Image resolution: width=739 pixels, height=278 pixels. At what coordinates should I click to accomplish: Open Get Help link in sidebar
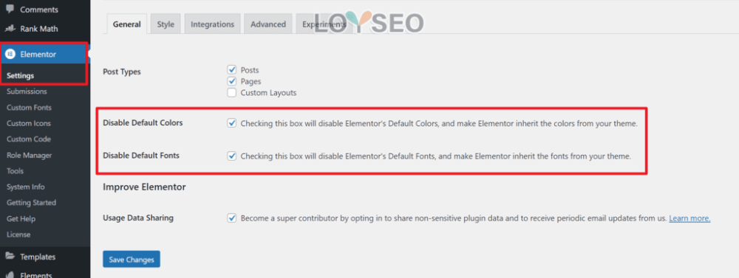pos(21,219)
